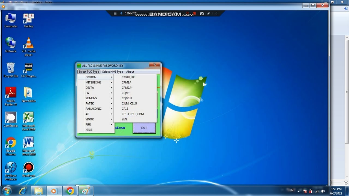The width and height of the screenshot is (349, 196).
Task: Open the UniKey desktop icon
Action: (x=28, y=21)
